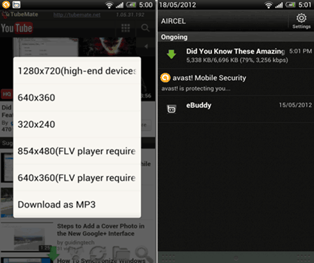Screen dimensions: 314x263
Task: Tap the eBuddy notification entry
Action: click(x=236, y=109)
